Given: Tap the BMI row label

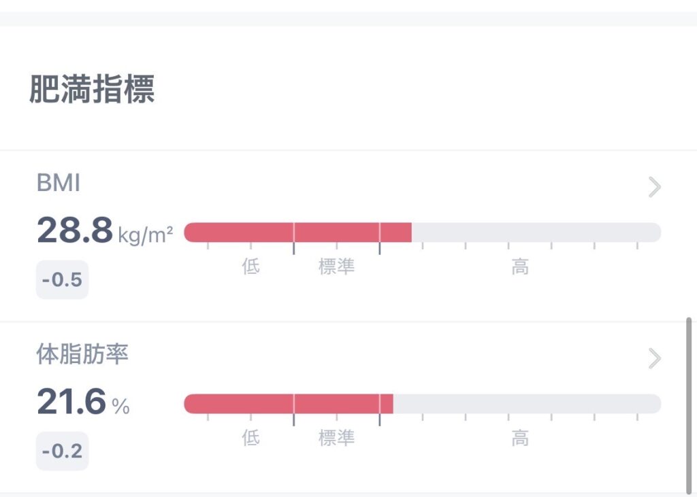Looking at the screenshot, I should tap(59, 183).
